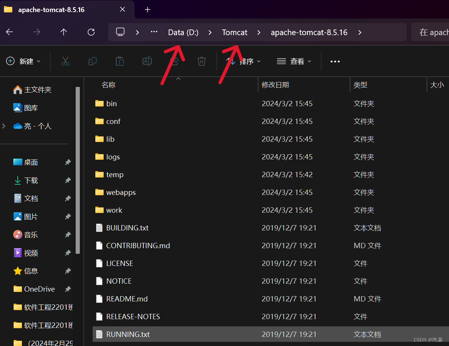Open the See more ellipsis menu
This screenshot has height=346, width=449.
click(335, 62)
